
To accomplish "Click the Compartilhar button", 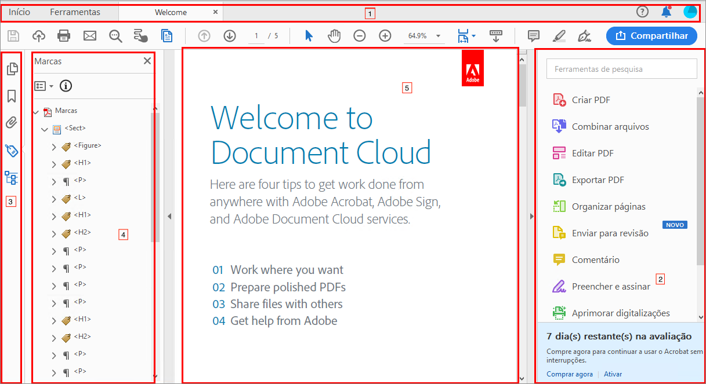I will (651, 36).
